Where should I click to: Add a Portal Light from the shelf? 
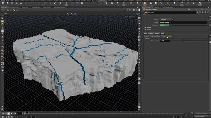coord(167,4)
